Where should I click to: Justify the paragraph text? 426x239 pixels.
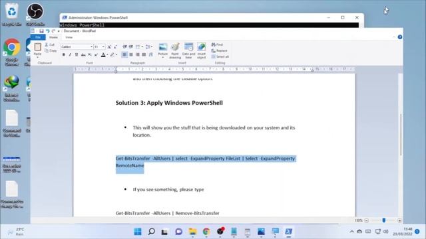coord(144,54)
